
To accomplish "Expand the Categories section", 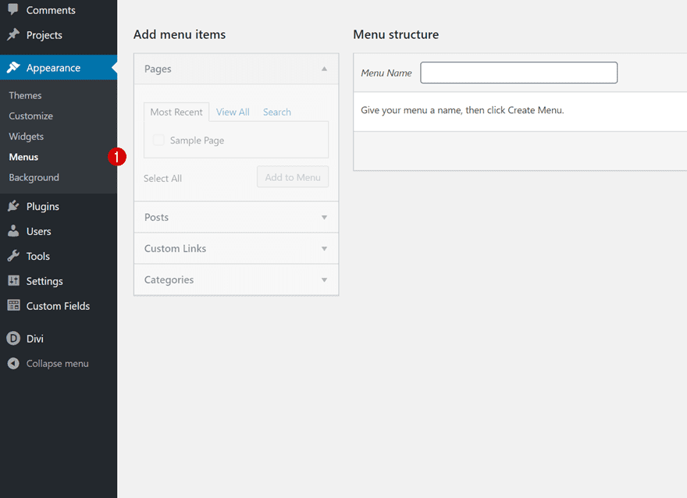I will pyautogui.click(x=324, y=279).
